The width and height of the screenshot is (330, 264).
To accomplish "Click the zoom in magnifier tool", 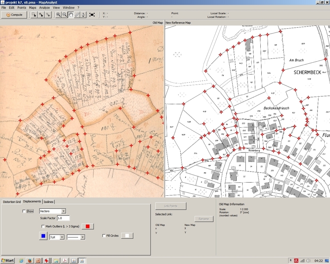I will click(58, 15).
